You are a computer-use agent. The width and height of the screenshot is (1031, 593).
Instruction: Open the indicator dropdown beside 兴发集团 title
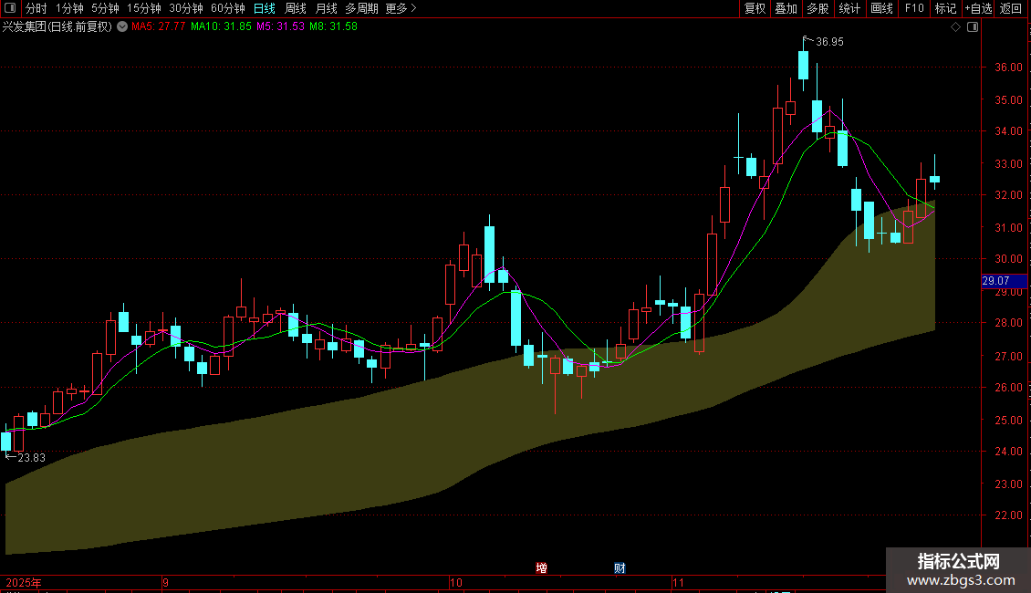[x=122, y=27]
